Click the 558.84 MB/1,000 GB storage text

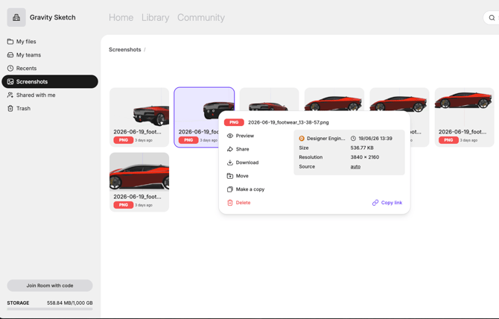pyautogui.click(x=70, y=303)
